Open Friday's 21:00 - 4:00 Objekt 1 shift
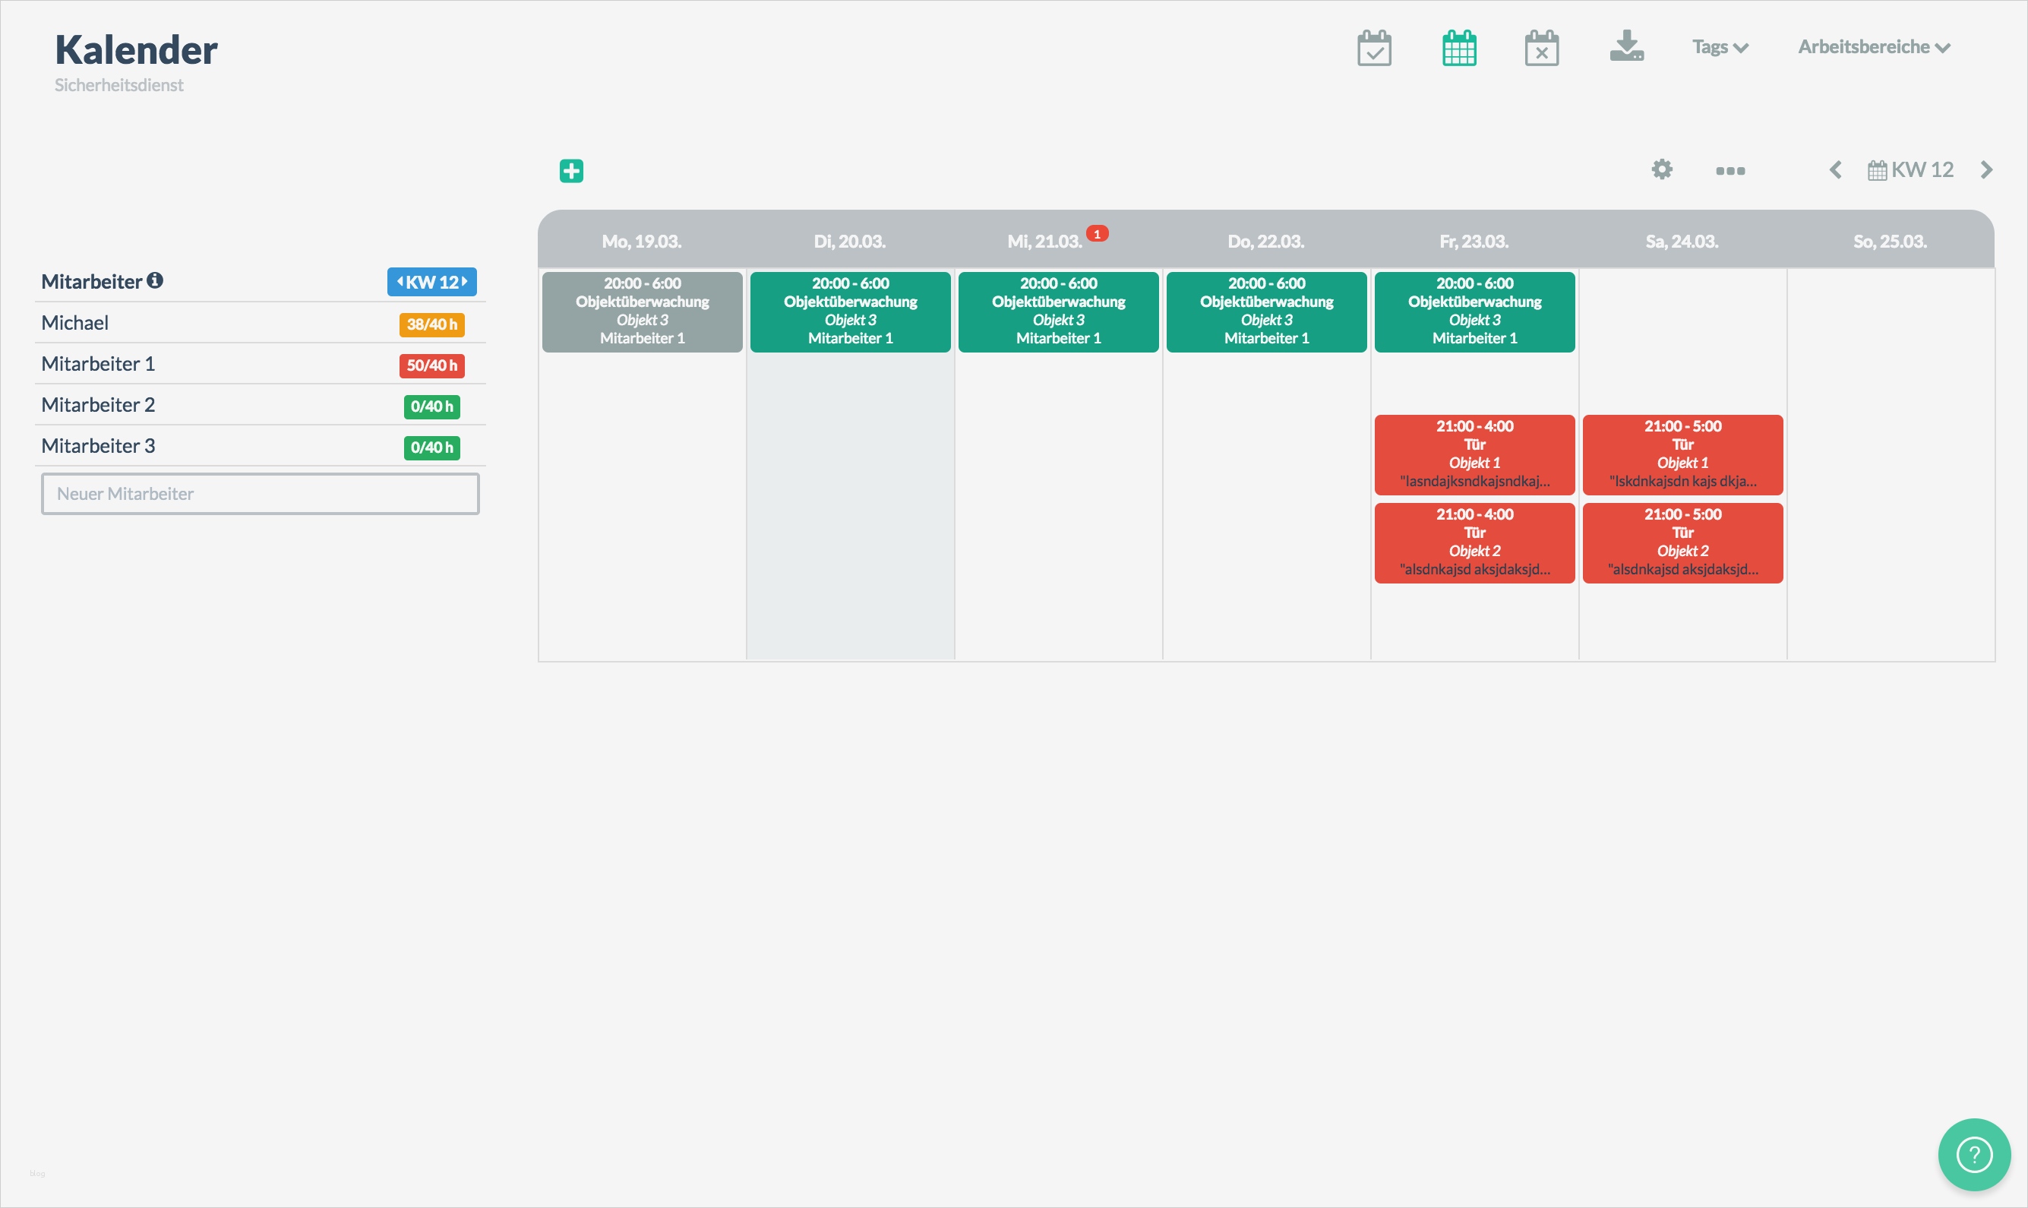 pyautogui.click(x=1474, y=454)
